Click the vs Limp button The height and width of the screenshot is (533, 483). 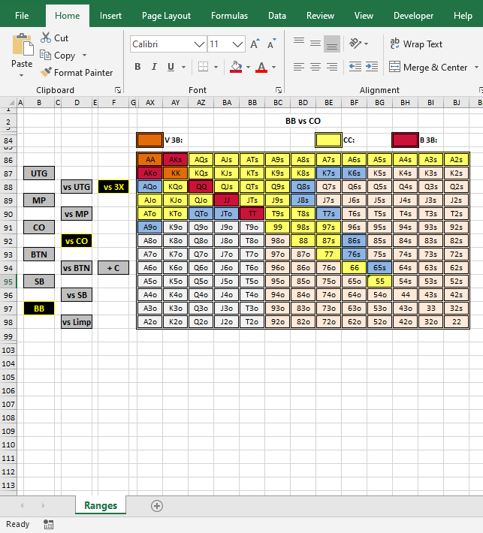[77, 322]
